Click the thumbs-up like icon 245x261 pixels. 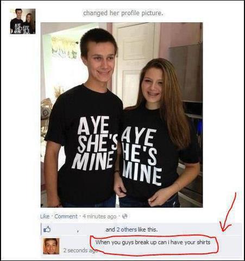[x=47, y=229]
